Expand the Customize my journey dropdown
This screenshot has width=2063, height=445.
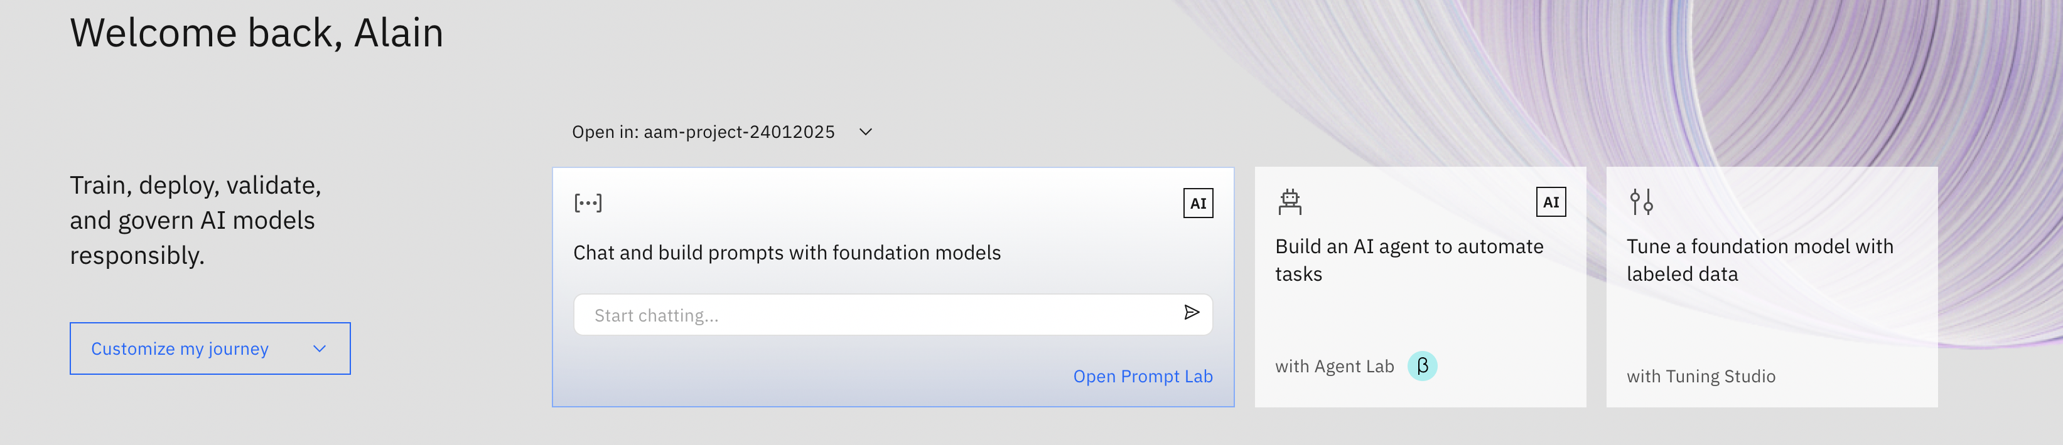point(210,348)
